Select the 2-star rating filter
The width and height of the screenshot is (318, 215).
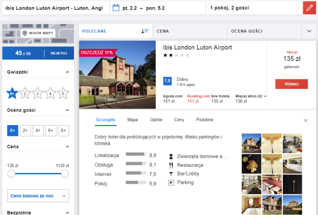pos(25,93)
